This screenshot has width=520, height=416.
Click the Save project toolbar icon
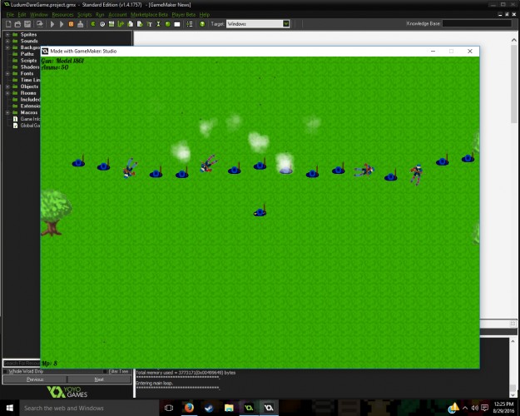[27, 24]
